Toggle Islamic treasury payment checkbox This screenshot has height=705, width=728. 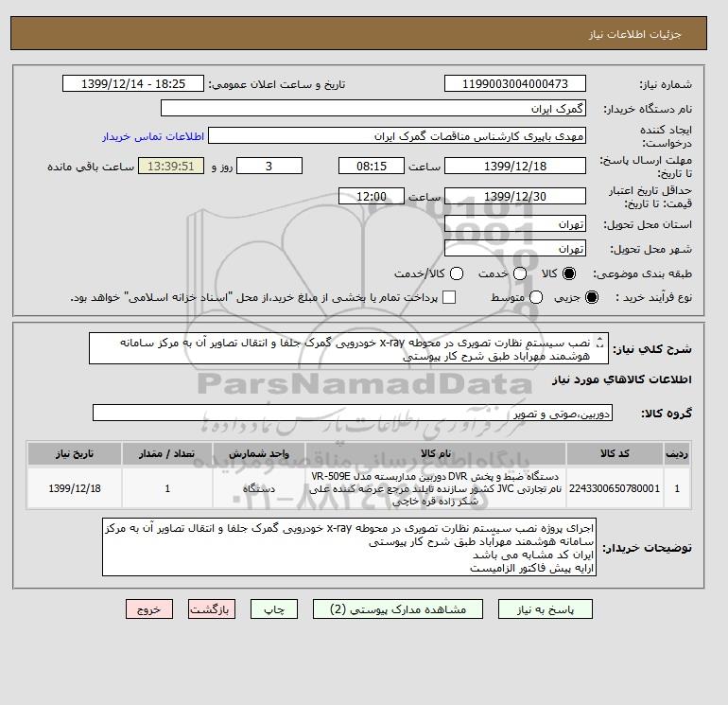coord(449,297)
